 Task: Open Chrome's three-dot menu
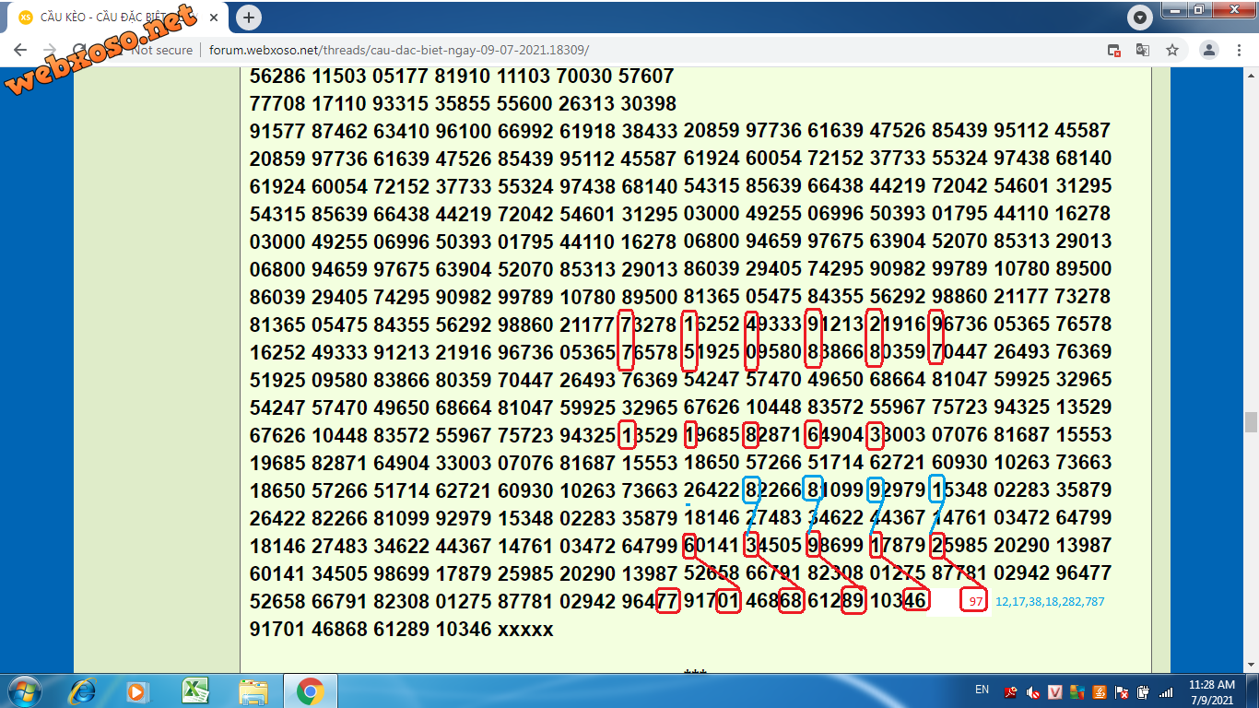point(1238,50)
